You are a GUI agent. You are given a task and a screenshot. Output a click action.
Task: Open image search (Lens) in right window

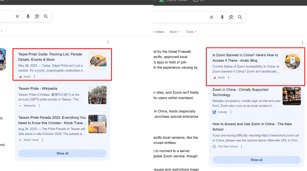pyautogui.click(x=231, y=17)
